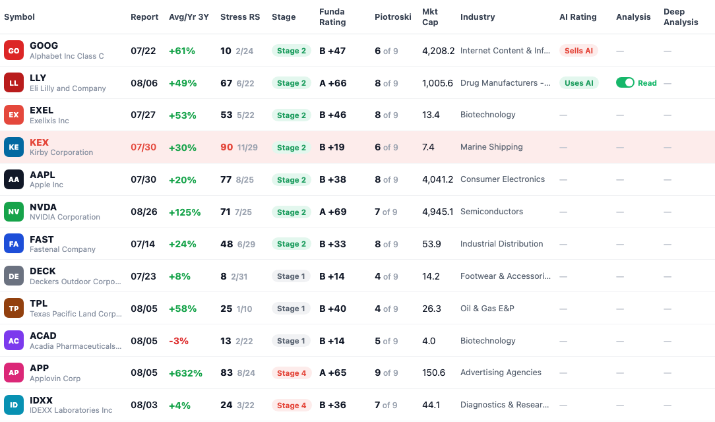Click the green NV NVIDIA icon

(x=14, y=212)
